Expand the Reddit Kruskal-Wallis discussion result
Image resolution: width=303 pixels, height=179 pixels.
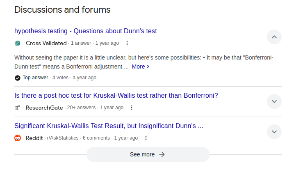(274, 132)
